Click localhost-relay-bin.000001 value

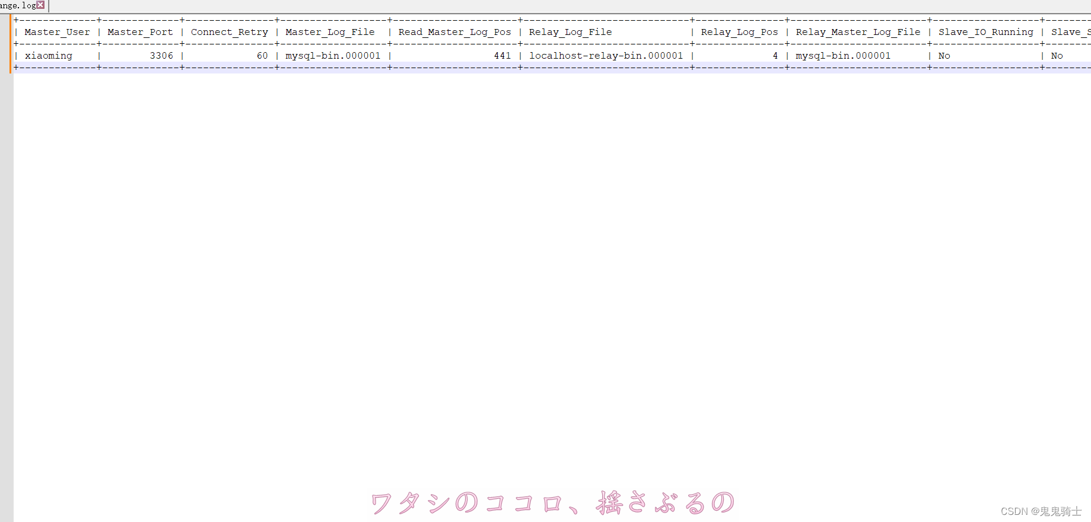tap(606, 56)
